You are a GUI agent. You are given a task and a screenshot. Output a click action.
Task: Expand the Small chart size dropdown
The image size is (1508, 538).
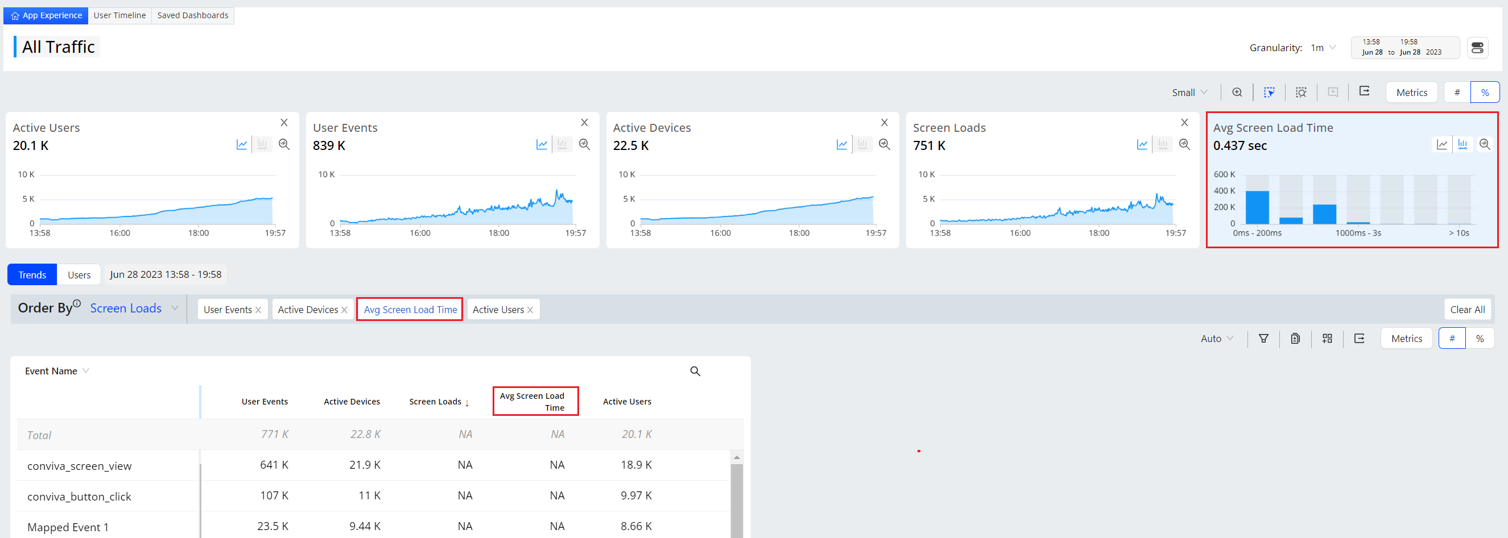click(1189, 93)
